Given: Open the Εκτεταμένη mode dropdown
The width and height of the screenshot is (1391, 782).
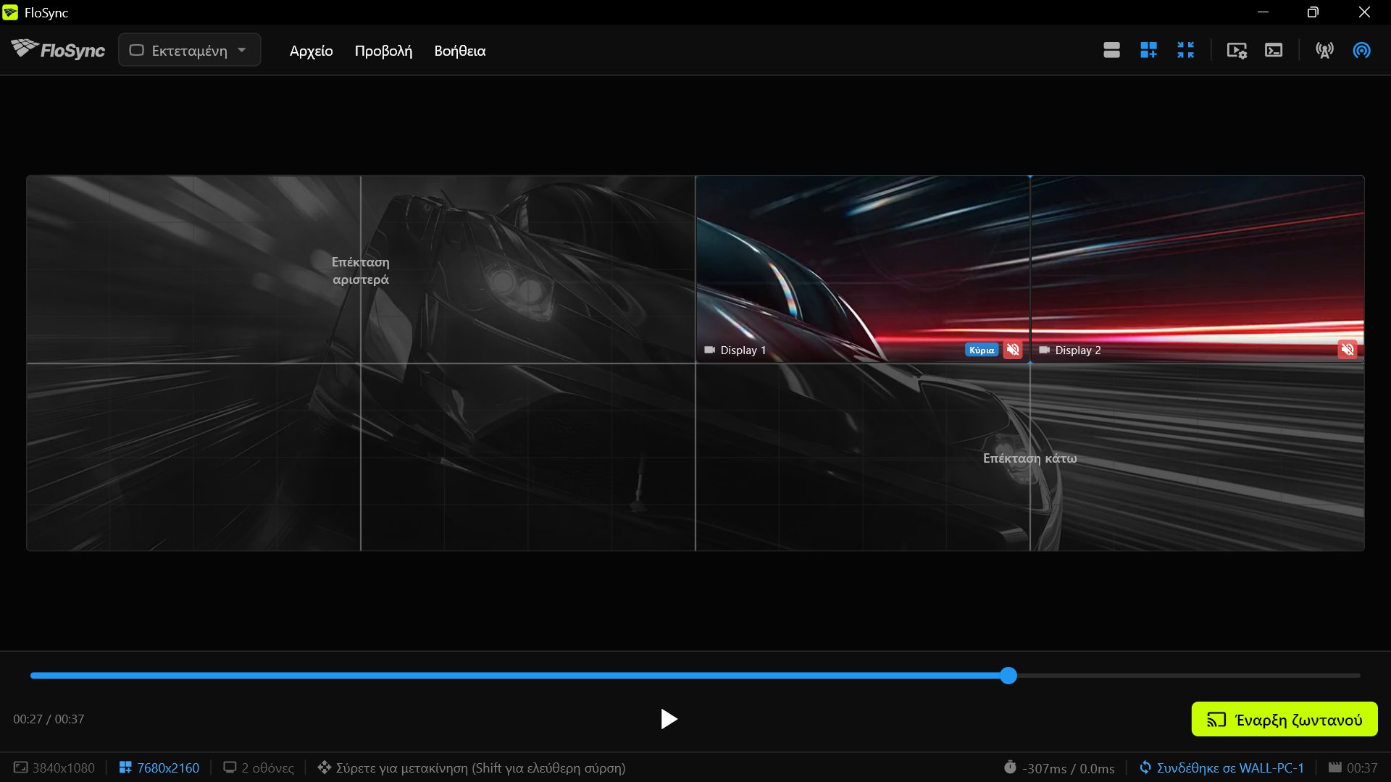Looking at the screenshot, I should pos(189,50).
